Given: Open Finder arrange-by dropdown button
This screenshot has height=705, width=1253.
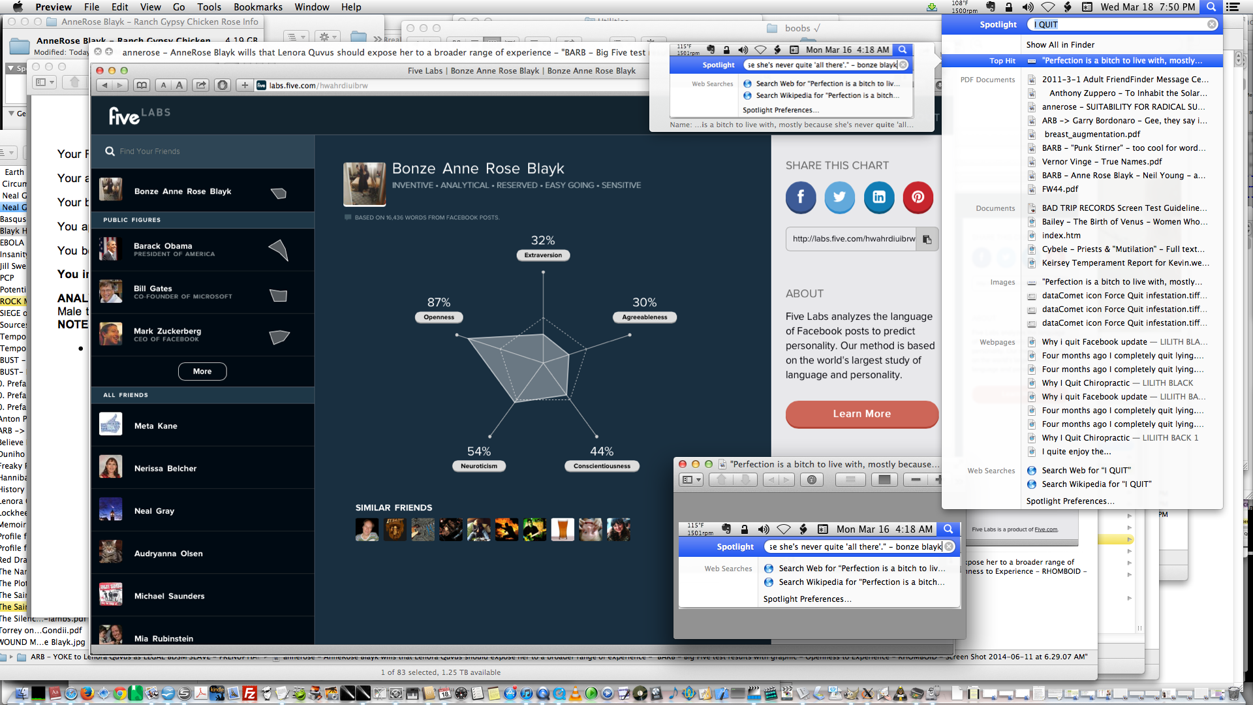Looking at the screenshot, I should click(x=296, y=37).
